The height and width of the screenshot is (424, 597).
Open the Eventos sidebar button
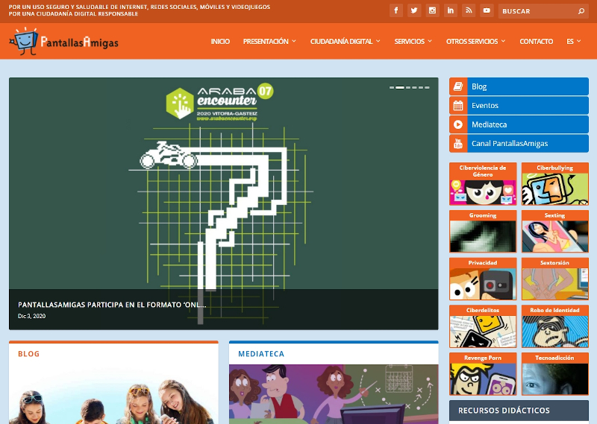tap(519, 106)
